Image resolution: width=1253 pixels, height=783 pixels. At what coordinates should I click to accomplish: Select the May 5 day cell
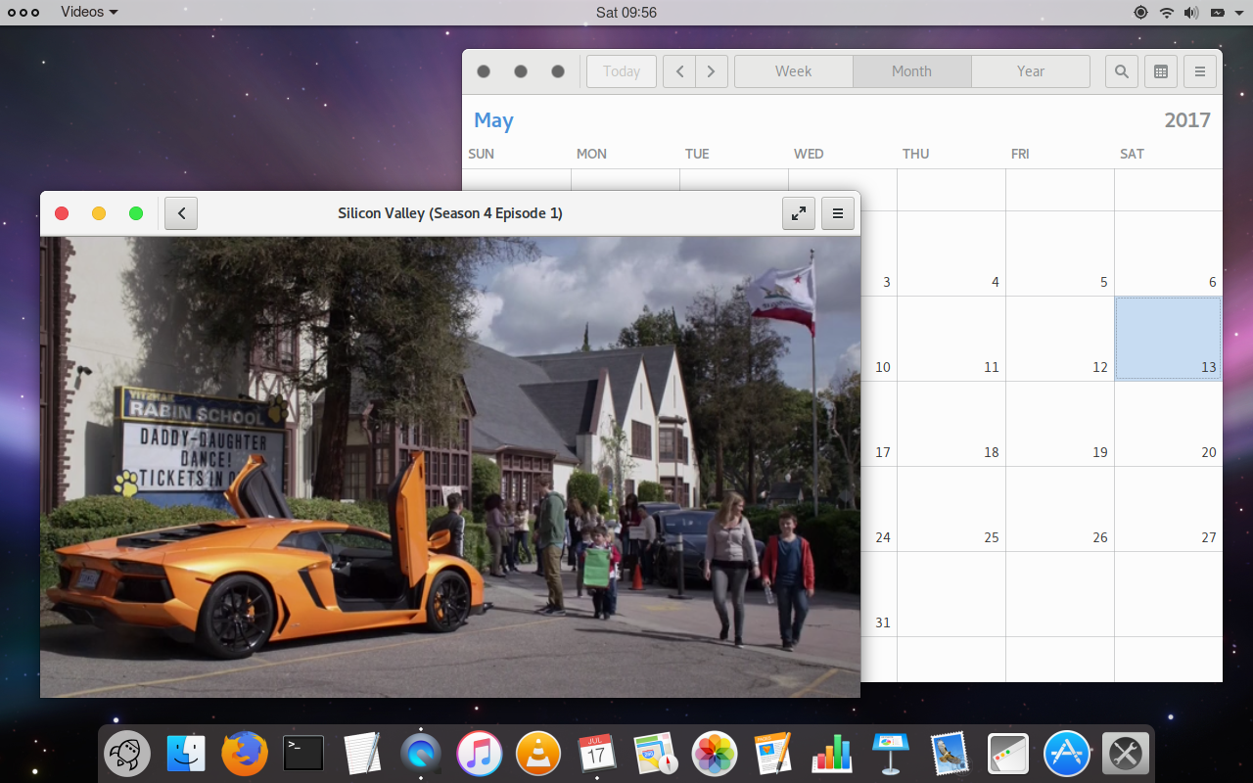(1060, 253)
